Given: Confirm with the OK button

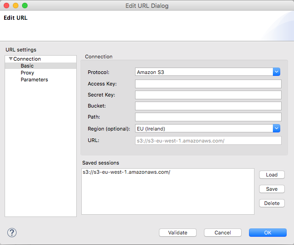Looking at the screenshot, I should (x=267, y=233).
